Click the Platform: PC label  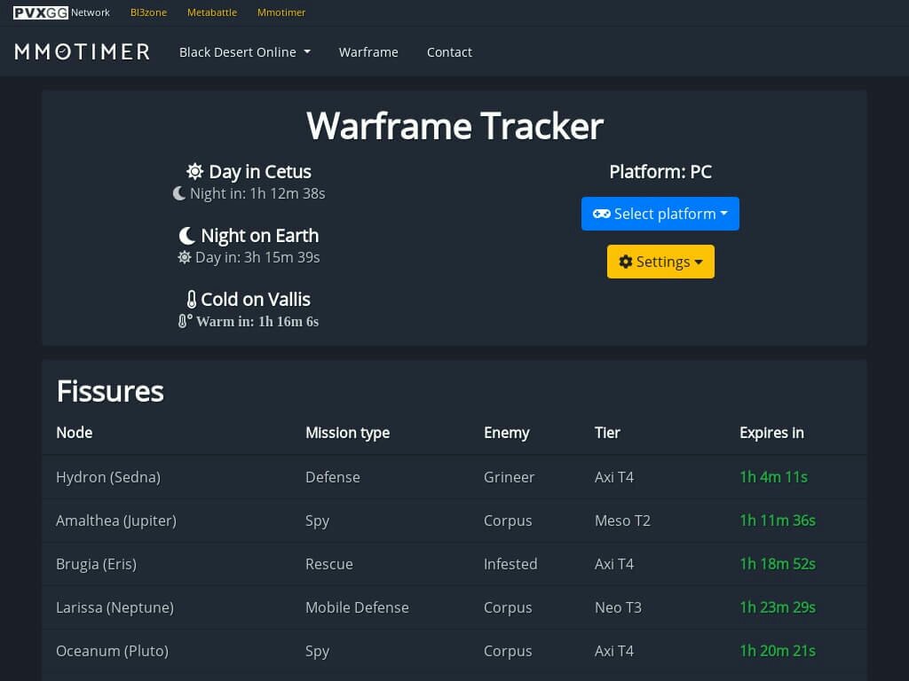coord(660,172)
